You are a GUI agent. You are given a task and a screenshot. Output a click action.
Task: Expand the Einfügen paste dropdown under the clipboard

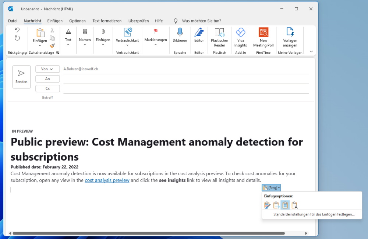40,42
